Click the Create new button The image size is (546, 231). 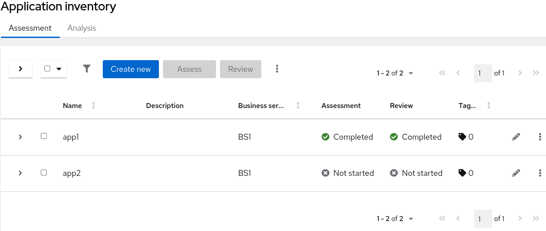[x=130, y=69]
